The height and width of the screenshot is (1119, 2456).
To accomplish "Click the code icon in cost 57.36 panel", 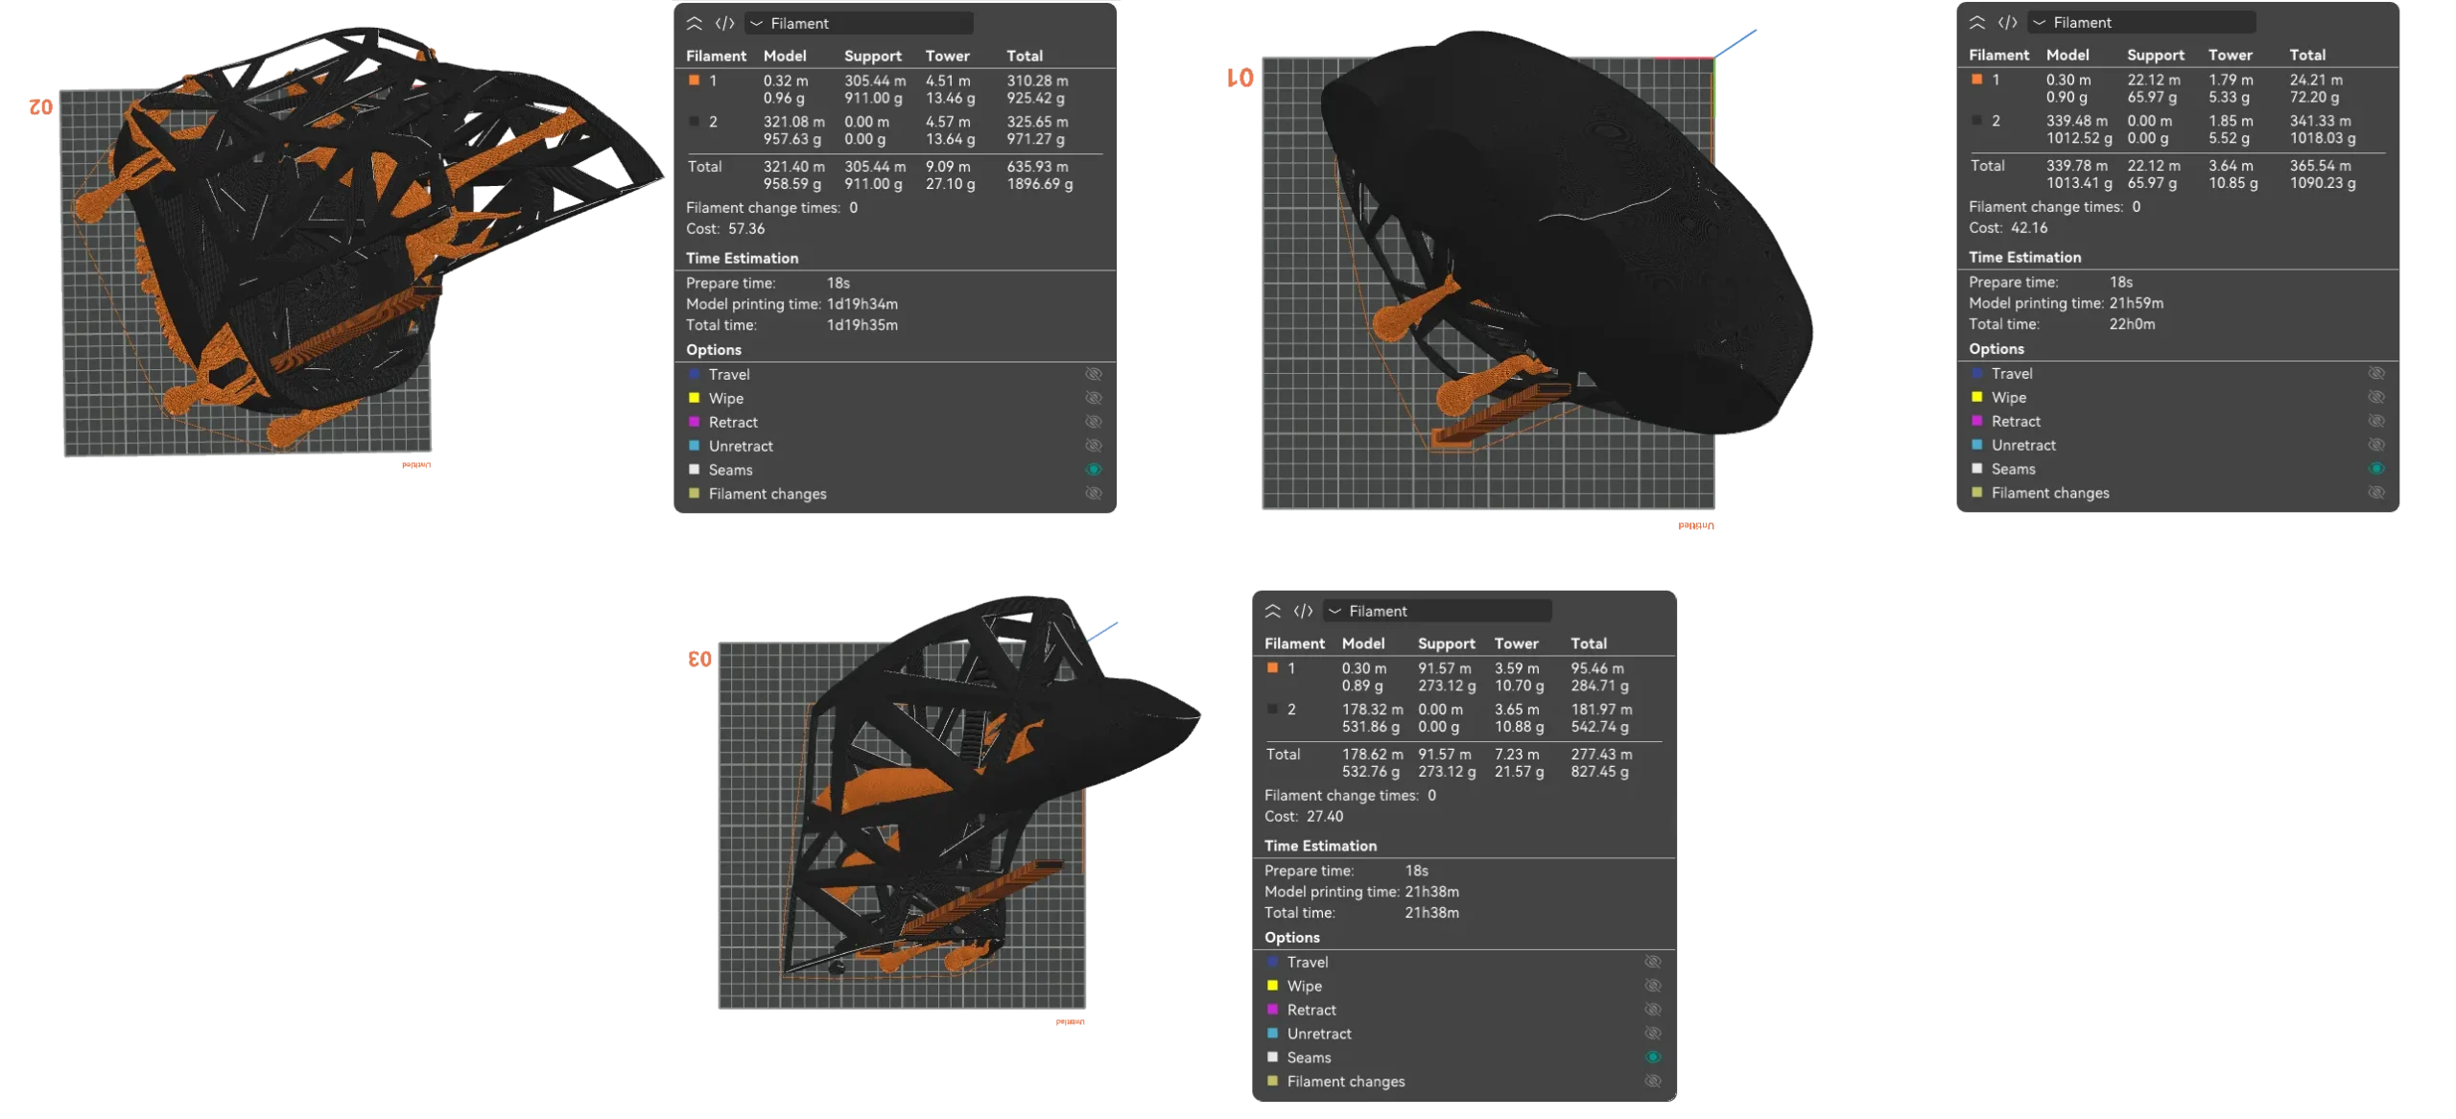I will click(x=724, y=23).
